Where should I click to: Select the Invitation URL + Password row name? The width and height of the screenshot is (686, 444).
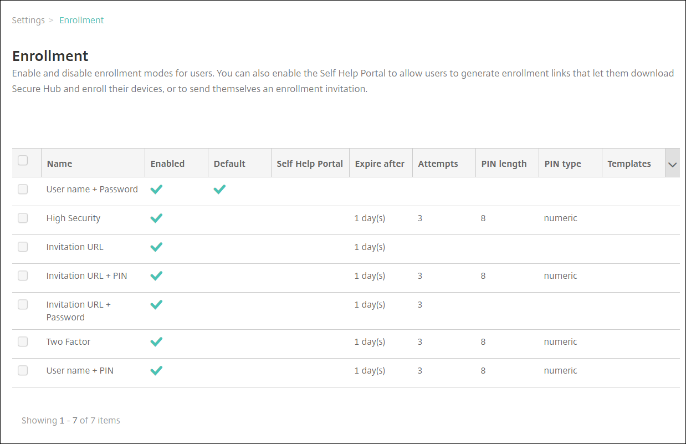point(78,311)
